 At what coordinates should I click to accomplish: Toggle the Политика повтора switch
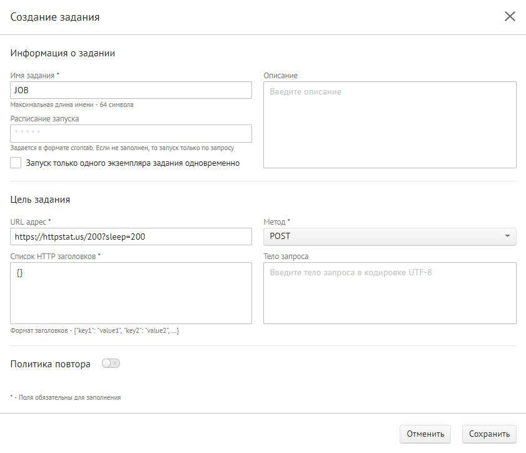click(x=111, y=363)
